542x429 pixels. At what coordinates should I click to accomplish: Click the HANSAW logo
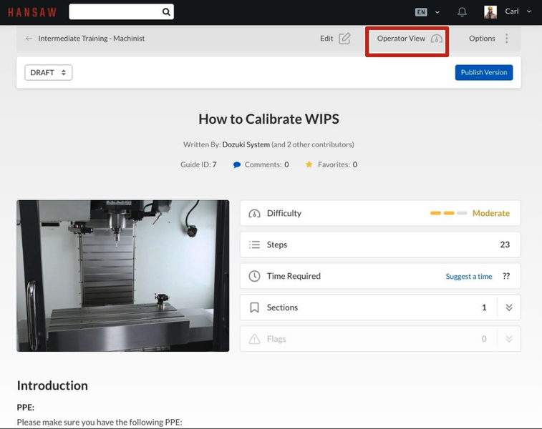coord(31,12)
